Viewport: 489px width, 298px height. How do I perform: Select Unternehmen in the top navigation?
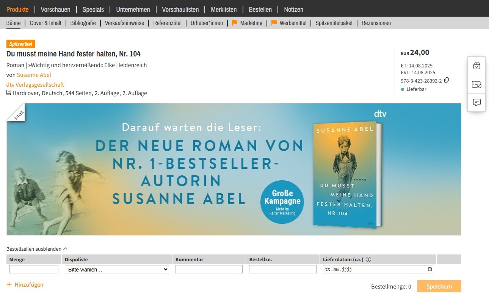point(133,9)
